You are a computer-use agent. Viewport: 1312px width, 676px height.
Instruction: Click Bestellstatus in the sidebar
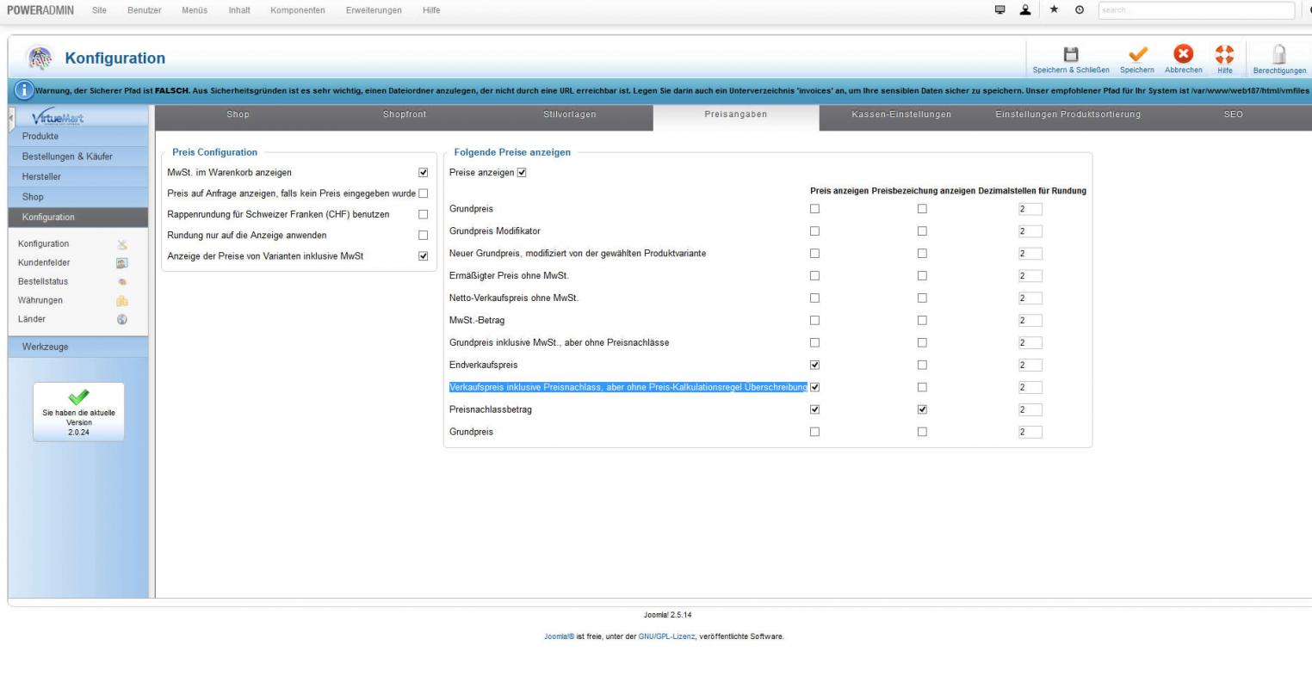tap(43, 281)
